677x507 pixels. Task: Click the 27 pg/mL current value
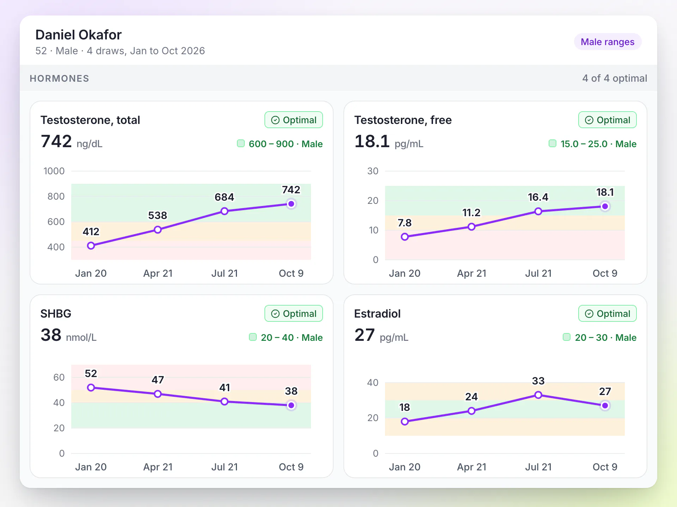(382, 335)
